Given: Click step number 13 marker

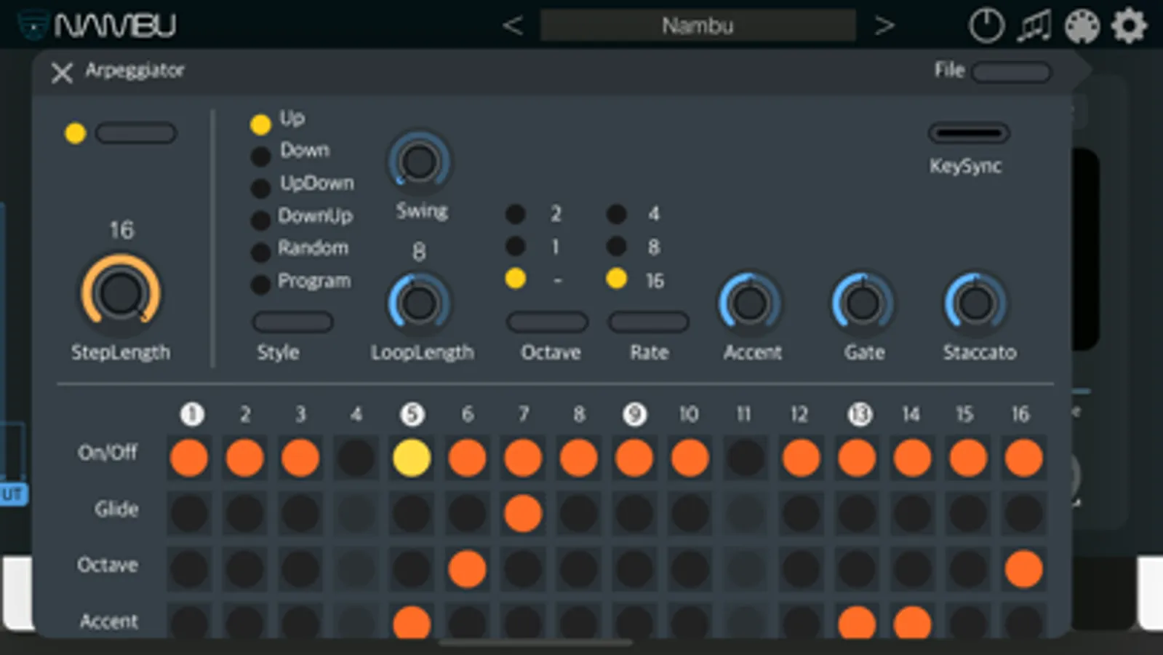Looking at the screenshot, I should click(x=860, y=414).
